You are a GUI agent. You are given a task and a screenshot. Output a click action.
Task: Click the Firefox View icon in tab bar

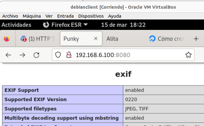(7, 39)
